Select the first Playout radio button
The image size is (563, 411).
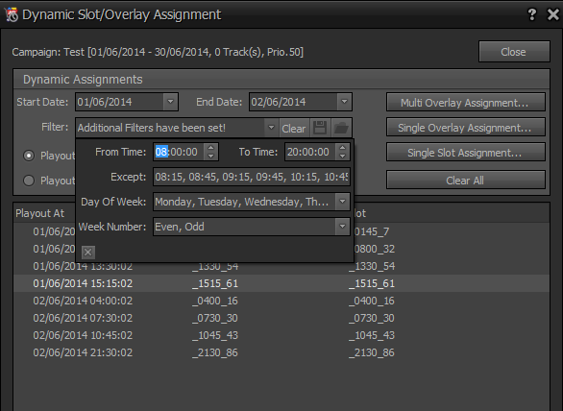(x=29, y=156)
